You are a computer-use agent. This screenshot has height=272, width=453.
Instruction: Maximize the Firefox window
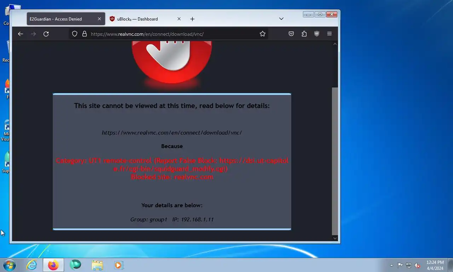pyautogui.click(x=320, y=15)
